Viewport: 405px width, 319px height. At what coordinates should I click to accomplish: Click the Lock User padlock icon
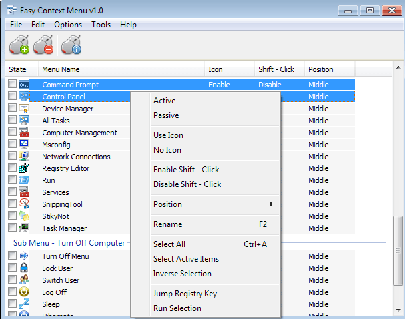pyautogui.click(x=24, y=268)
